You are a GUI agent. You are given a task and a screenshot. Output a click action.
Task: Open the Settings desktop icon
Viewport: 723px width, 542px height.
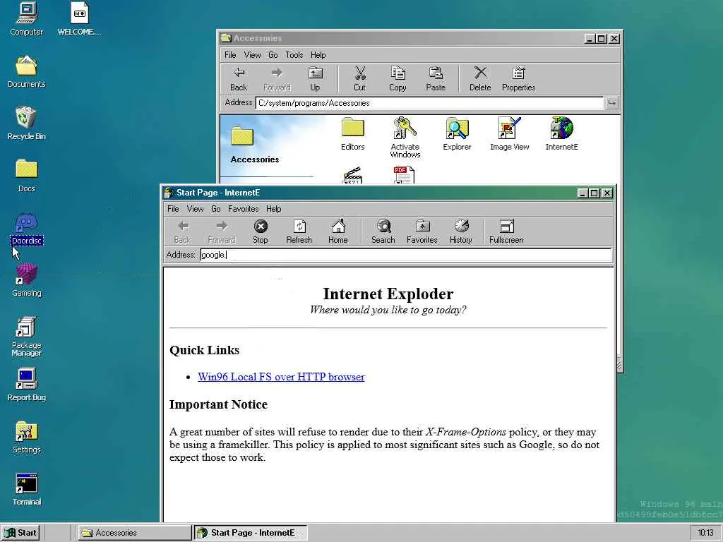pyautogui.click(x=26, y=437)
